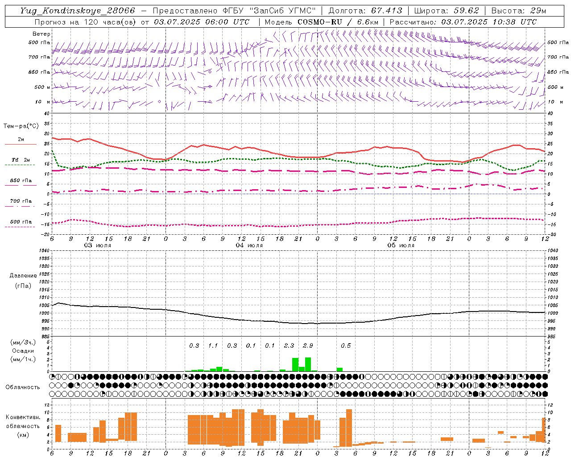Image resolution: width=571 pixels, height=457 pixels.
Task: Click the Ветер panel label
Action: tap(41, 34)
